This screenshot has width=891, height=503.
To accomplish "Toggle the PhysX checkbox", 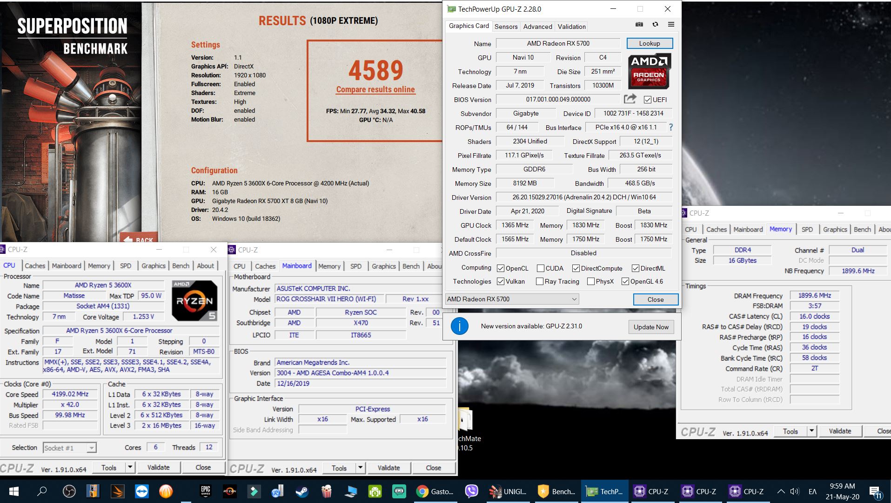I will [x=591, y=281].
